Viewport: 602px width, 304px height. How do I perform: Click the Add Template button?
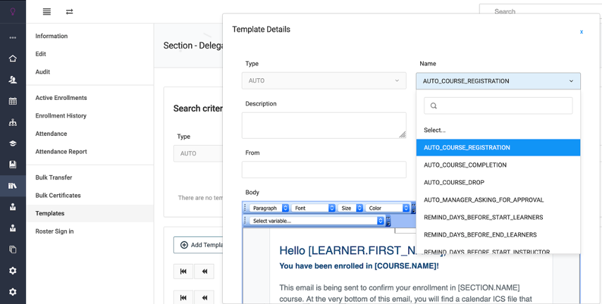[x=198, y=245]
